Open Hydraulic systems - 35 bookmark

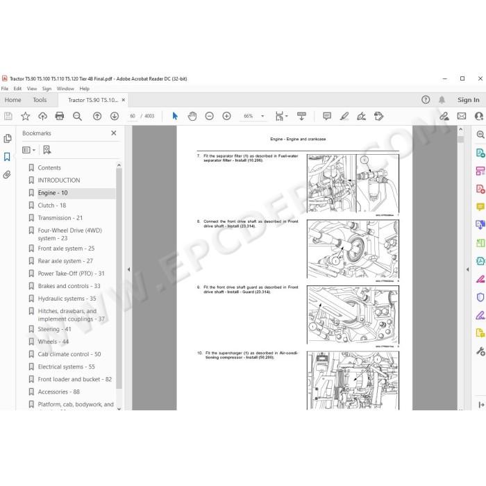click(67, 299)
